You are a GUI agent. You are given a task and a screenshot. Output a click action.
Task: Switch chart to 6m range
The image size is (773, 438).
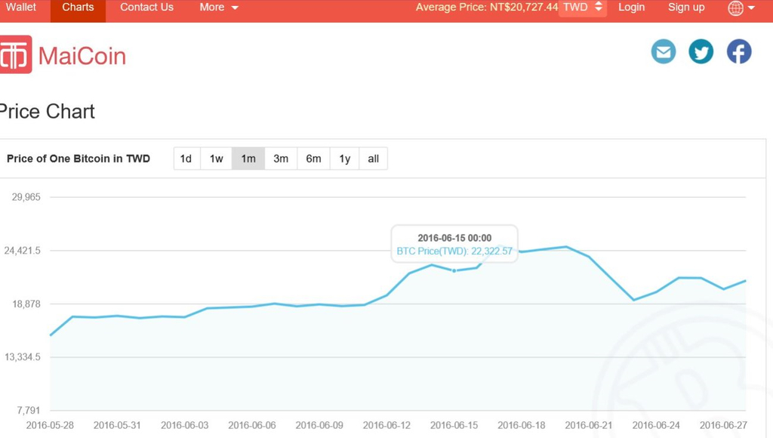(313, 159)
